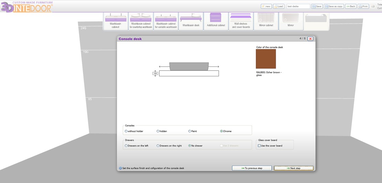Click the Mirror furniture icon
Image resolution: width=382 pixels, height=183 pixels.
pyautogui.click(x=291, y=21)
